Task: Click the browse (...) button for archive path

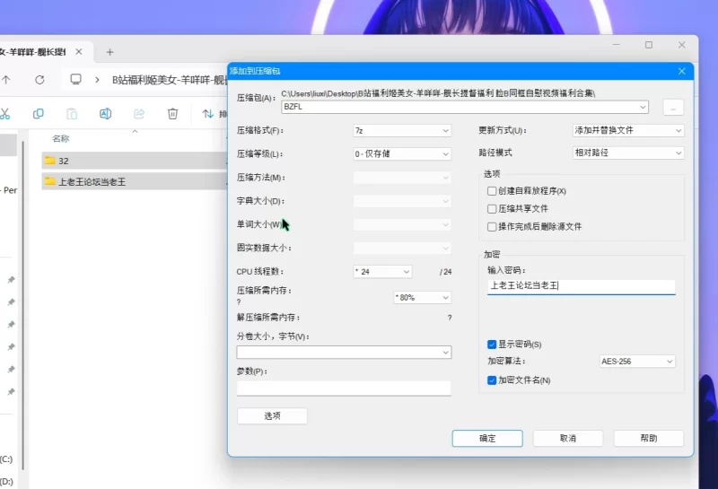Action: click(x=673, y=108)
